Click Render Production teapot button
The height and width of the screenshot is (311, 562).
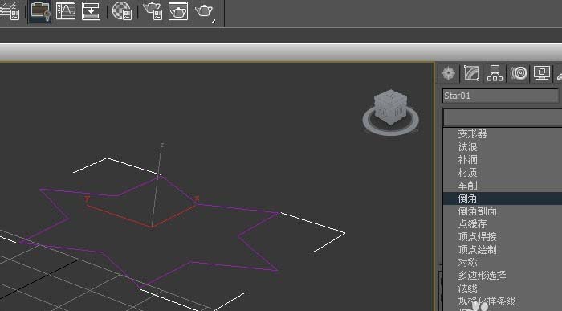(204, 10)
